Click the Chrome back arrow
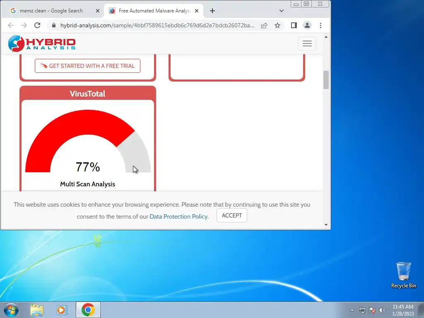The image size is (424, 318). pos(11,25)
